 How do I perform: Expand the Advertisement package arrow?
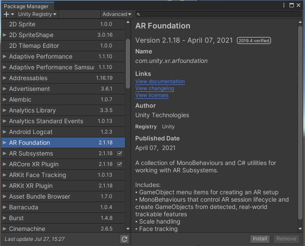[4, 89]
